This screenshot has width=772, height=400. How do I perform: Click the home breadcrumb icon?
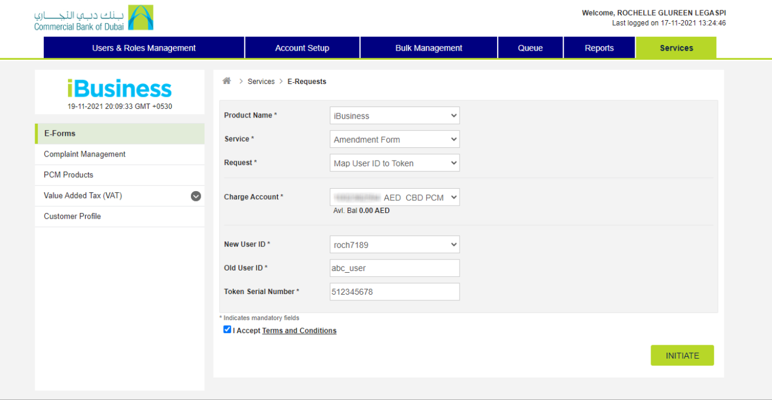(x=227, y=81)
